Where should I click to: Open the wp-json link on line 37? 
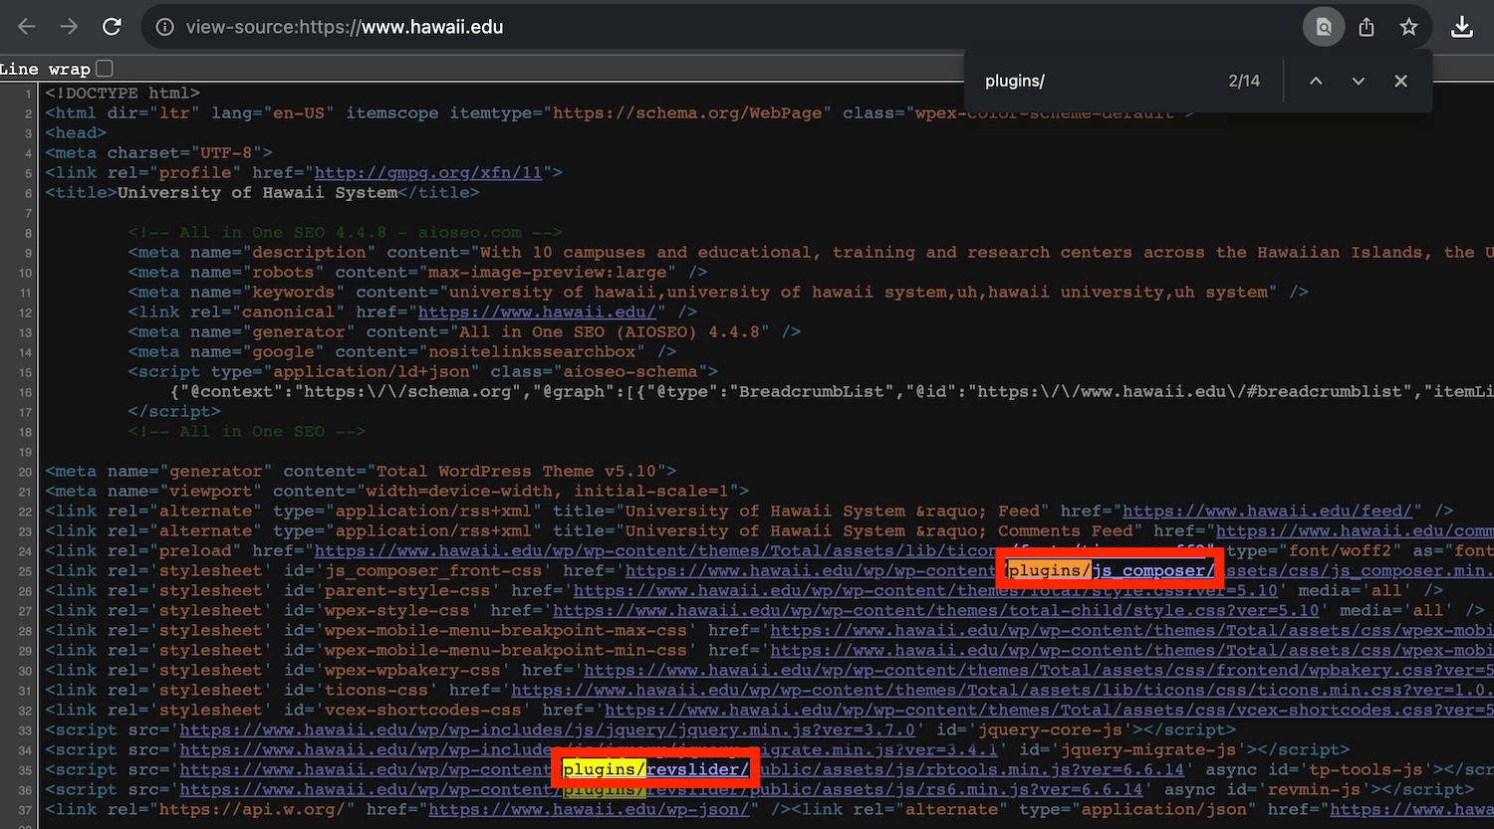[x=589, y=809]
